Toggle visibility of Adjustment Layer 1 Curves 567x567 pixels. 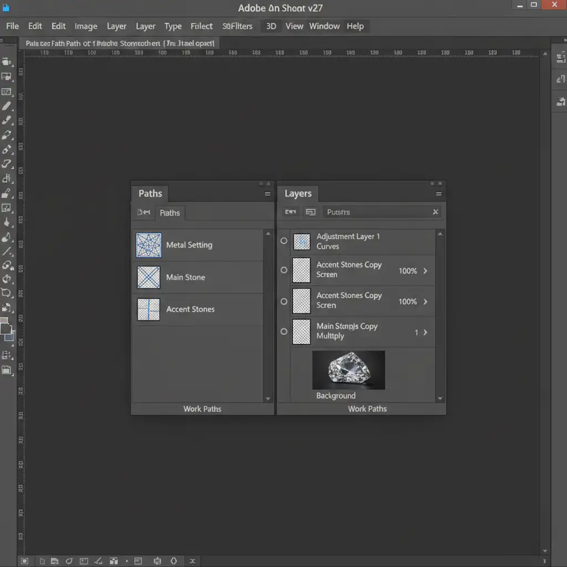284,241
